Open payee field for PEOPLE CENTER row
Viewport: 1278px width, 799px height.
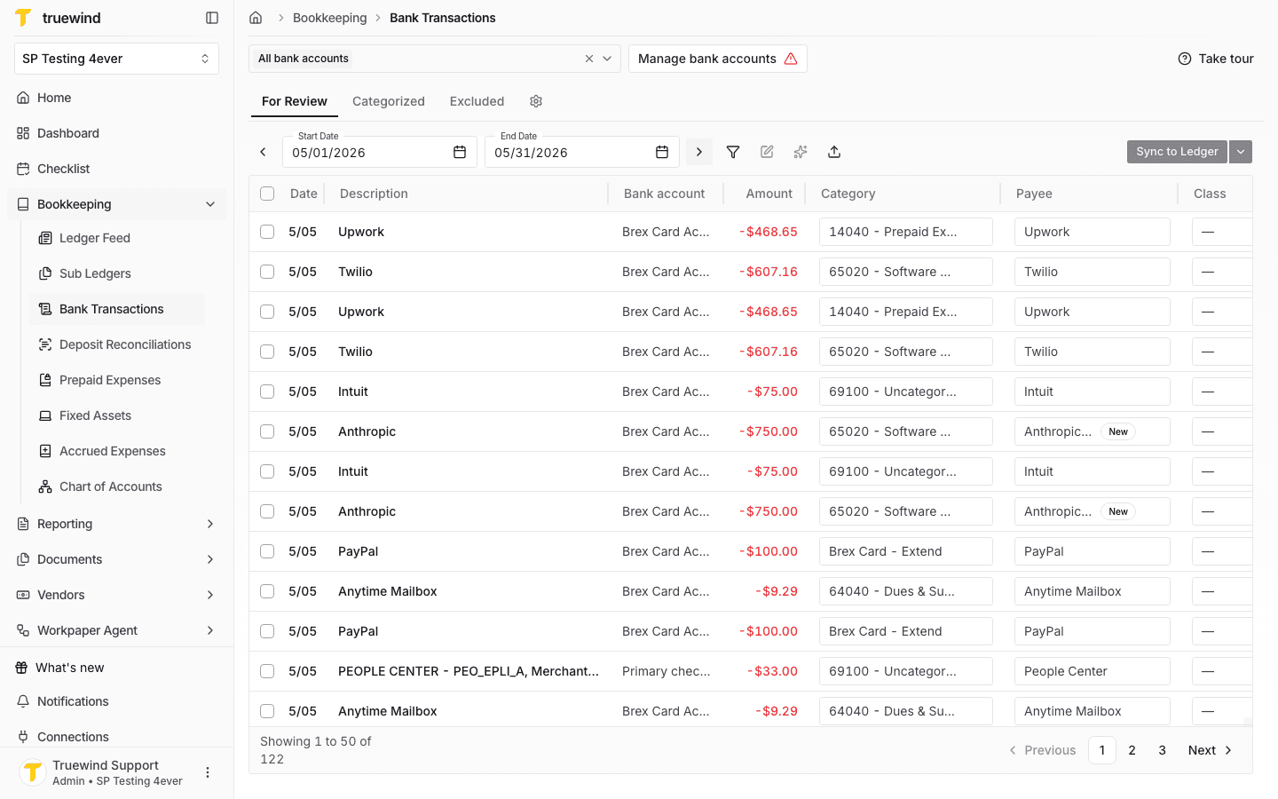[x=1093, y=671]
